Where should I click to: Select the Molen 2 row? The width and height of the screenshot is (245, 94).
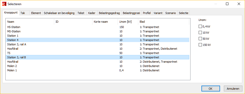(98, 66)
